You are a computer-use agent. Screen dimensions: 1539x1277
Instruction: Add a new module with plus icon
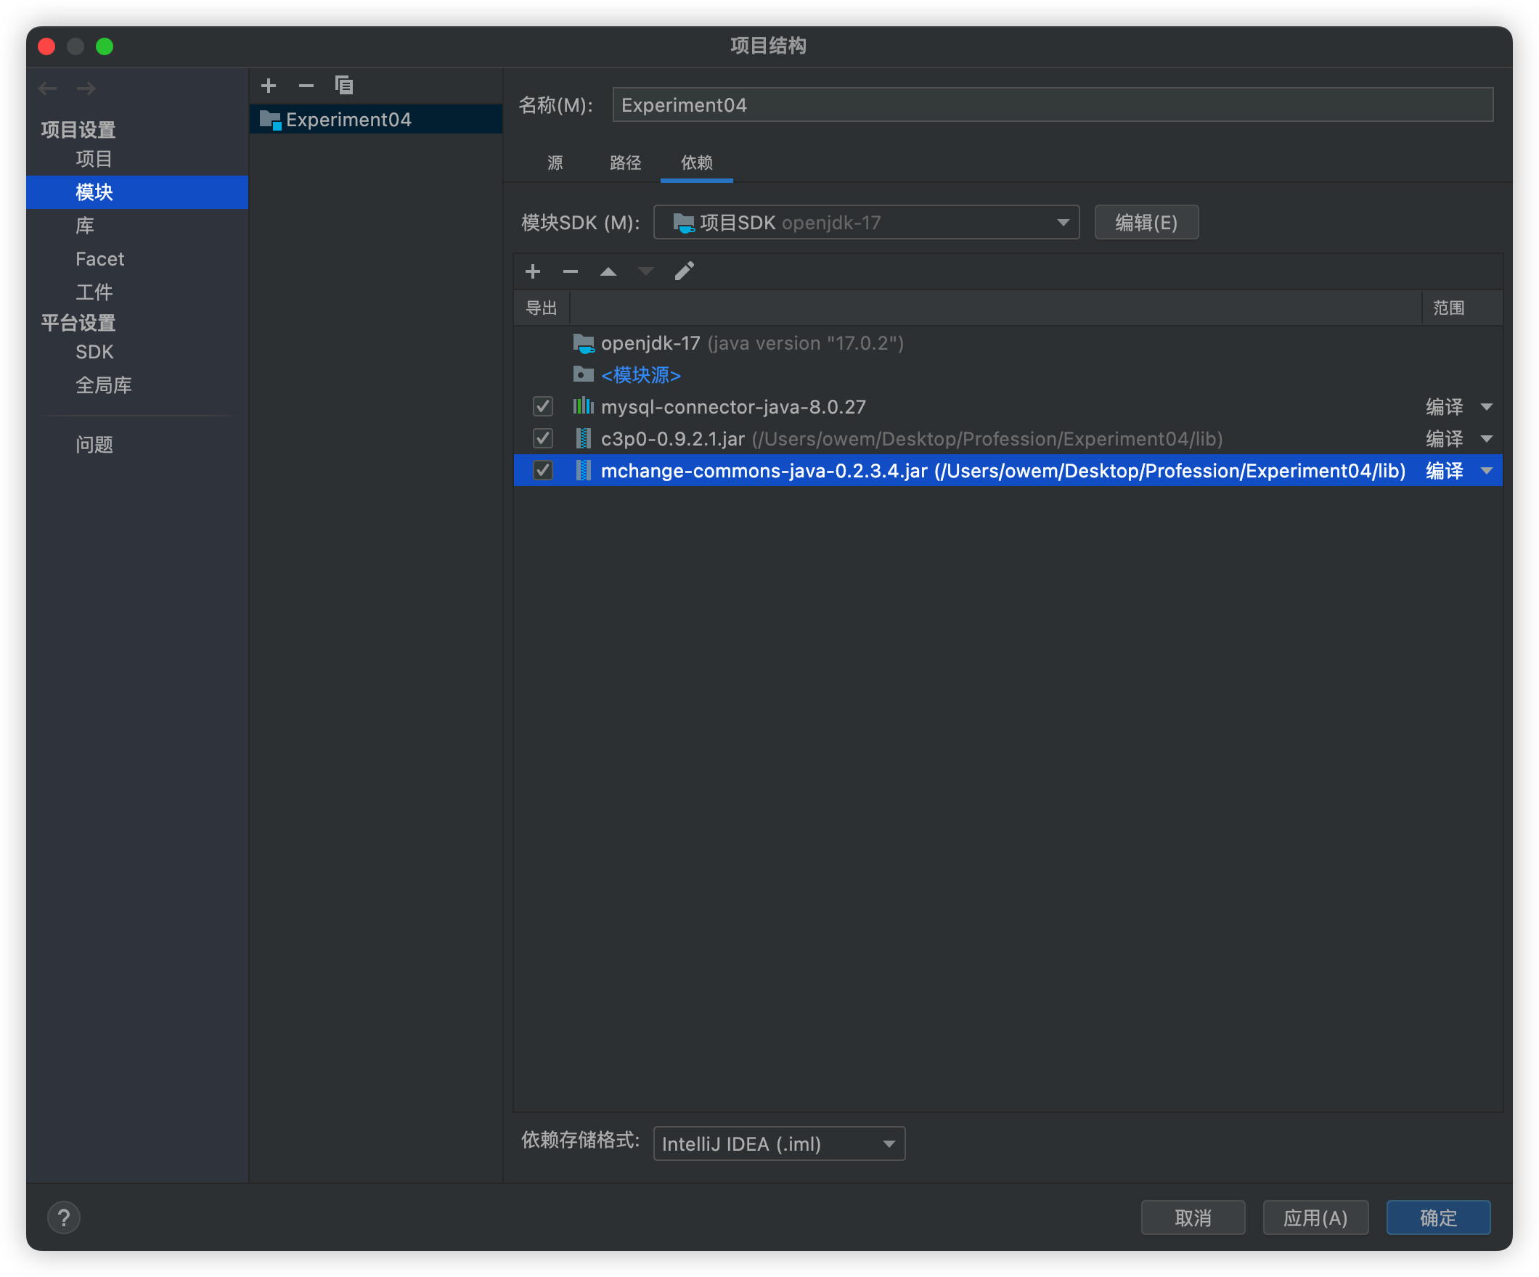(x=269, y=86)
